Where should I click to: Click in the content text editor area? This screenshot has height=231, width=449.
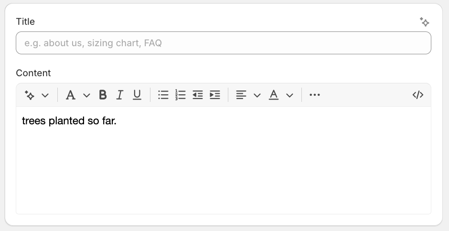(x=224, y=160)
